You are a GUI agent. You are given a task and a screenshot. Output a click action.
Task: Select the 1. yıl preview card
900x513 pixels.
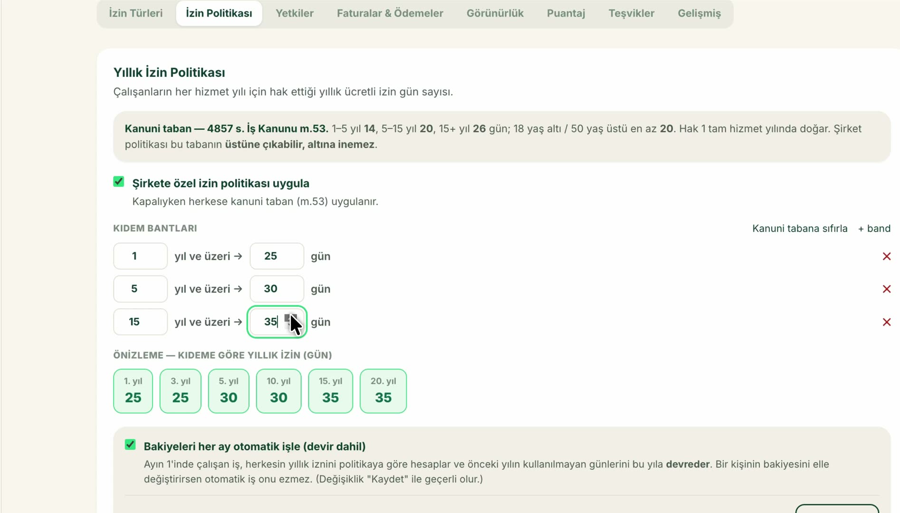(x=133, y=391)
